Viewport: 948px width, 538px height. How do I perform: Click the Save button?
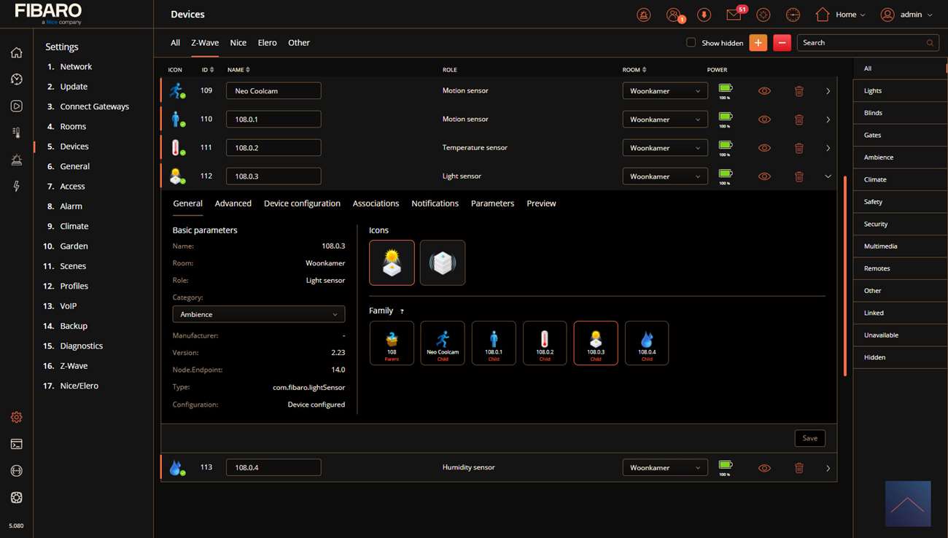coord(809,438)
